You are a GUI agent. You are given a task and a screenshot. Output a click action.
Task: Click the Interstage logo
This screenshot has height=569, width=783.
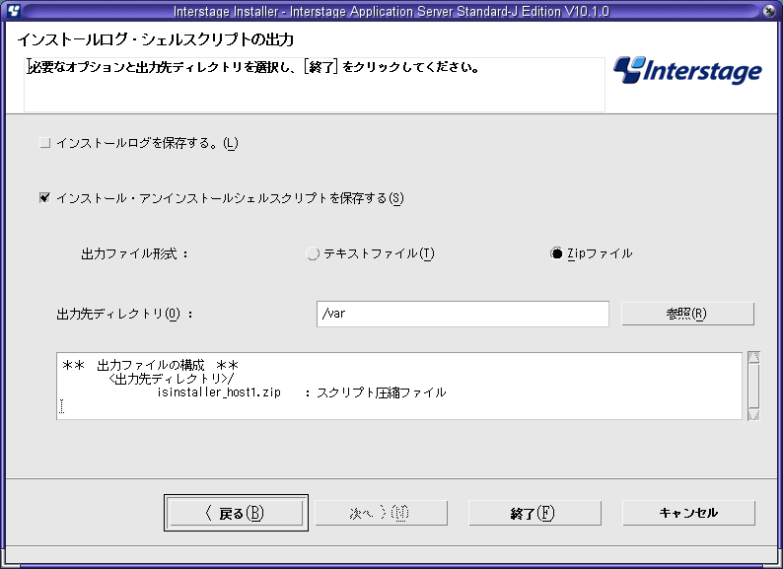(x=687, y=70)
